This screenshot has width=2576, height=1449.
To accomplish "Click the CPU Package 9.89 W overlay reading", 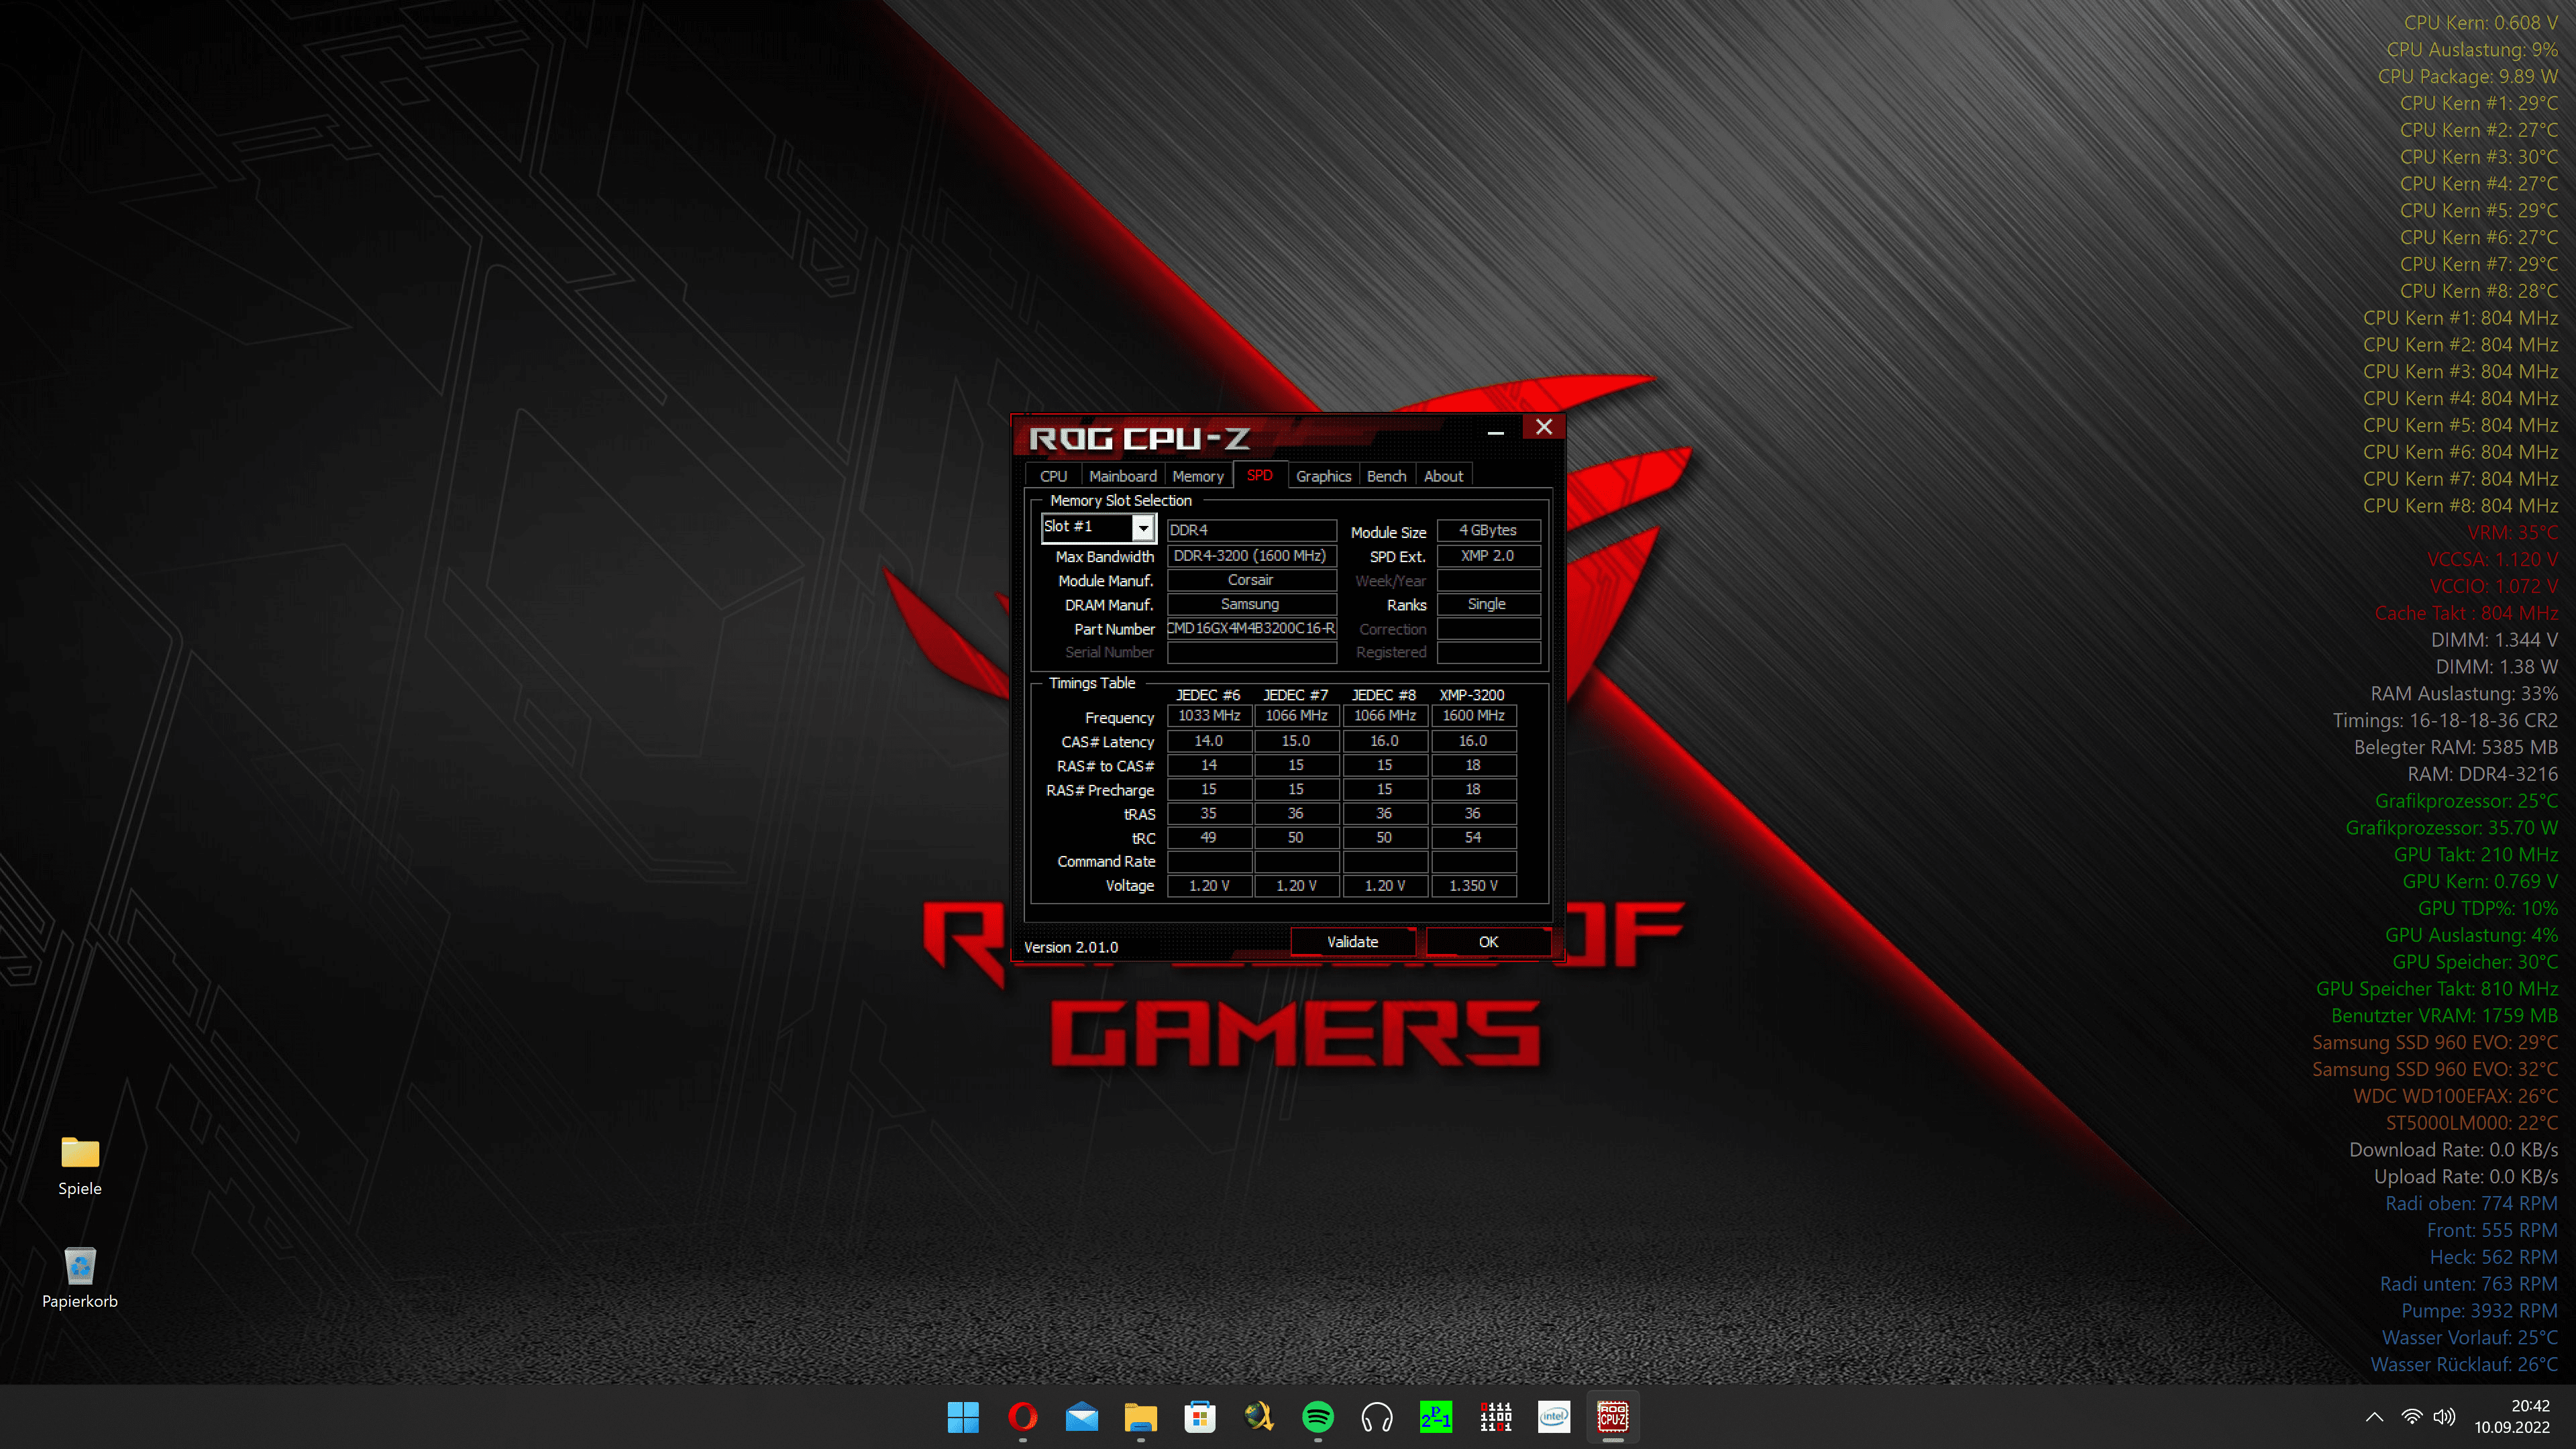I will [x=2467, y=76].
